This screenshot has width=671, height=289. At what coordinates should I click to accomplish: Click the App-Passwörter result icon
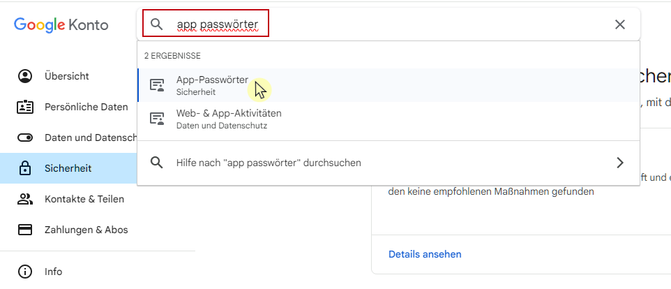(x=157, y=85)
